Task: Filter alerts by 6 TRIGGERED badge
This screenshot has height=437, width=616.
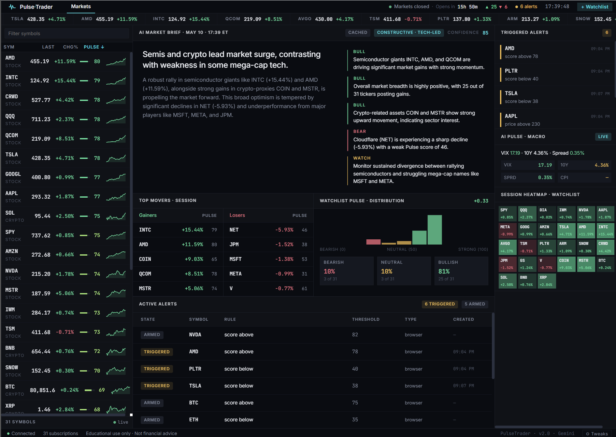Action: (440, 304)
